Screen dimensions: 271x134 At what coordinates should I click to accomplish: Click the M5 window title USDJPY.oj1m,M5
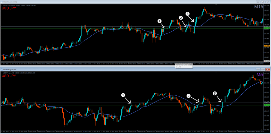coord(10,69)
